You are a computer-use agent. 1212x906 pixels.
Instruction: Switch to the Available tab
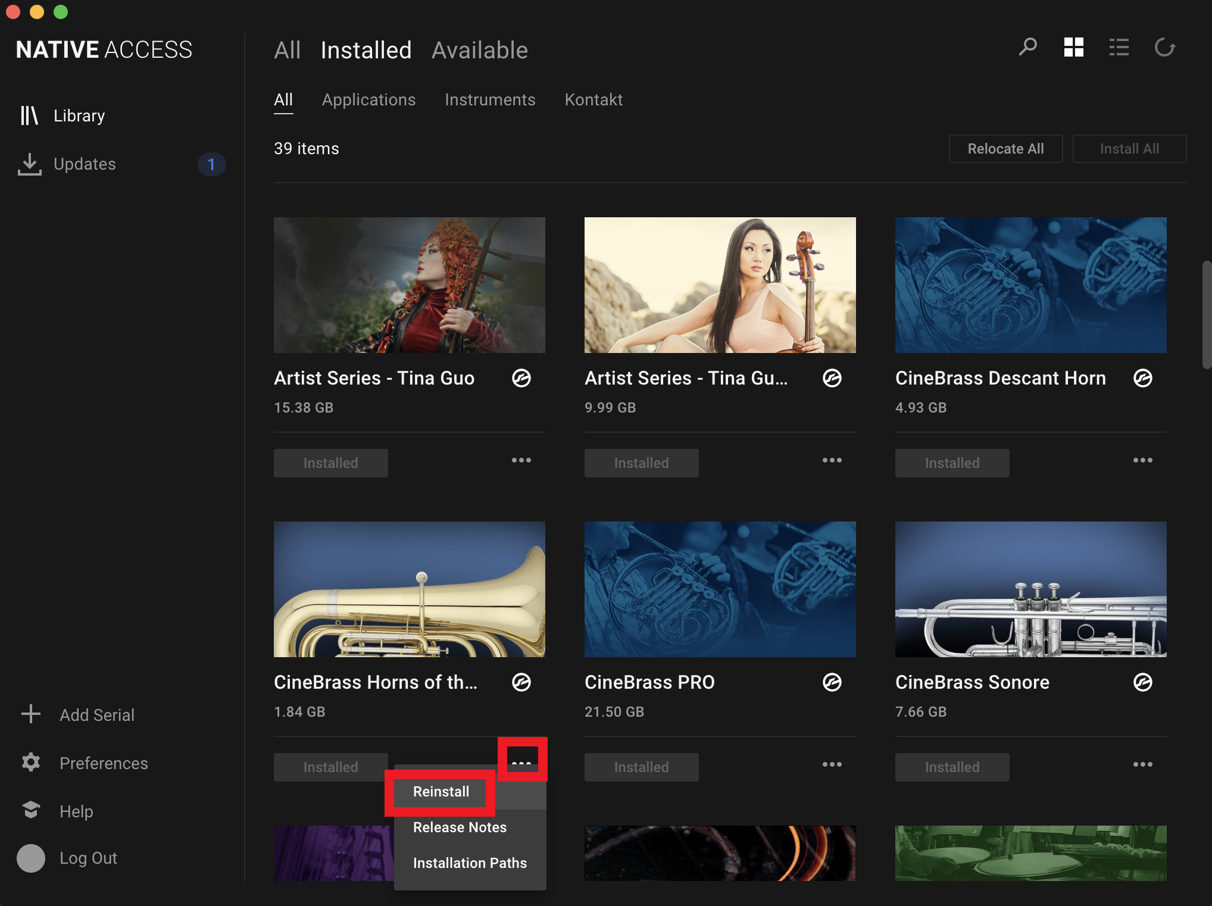480,51
